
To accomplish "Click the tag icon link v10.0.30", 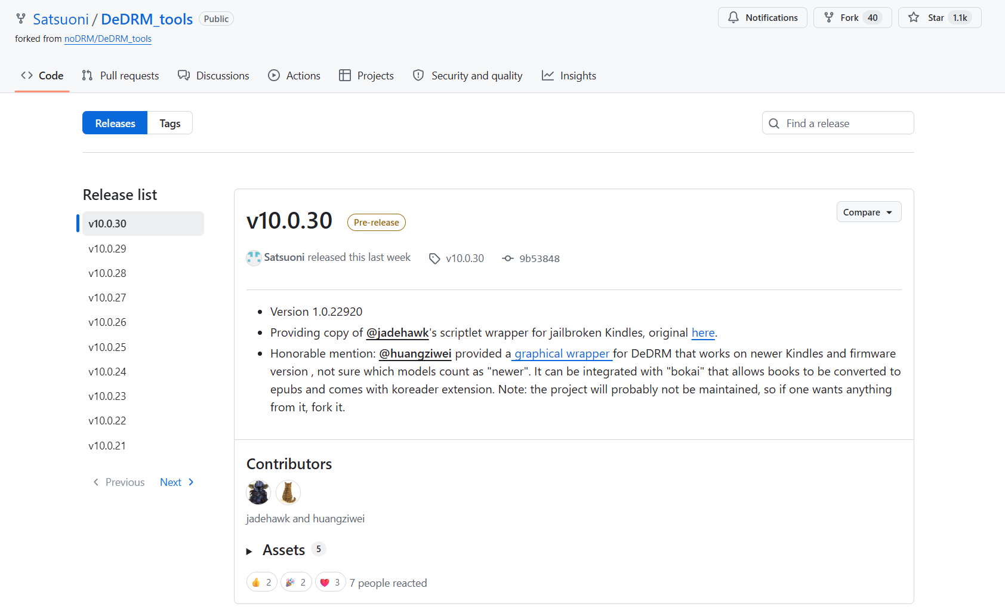I will click(x=457, y=258).
